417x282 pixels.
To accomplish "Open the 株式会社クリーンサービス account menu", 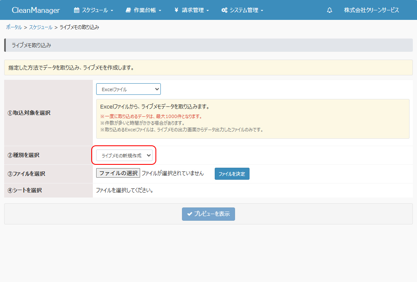I will coord(371,10).
